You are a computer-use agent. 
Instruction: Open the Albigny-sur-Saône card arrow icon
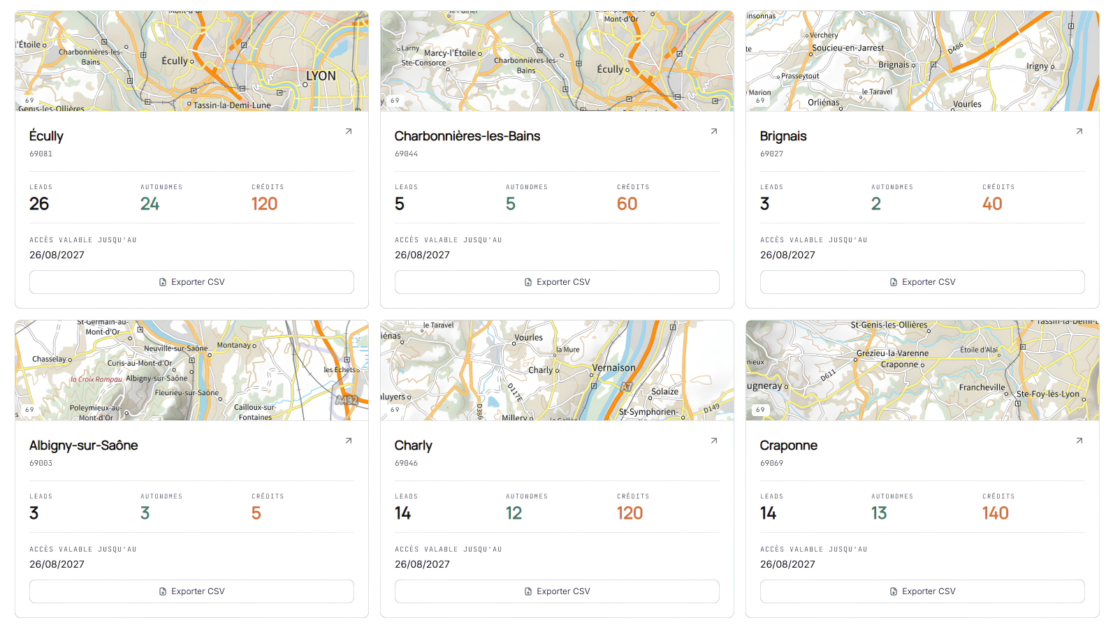[x=349, y=441]
